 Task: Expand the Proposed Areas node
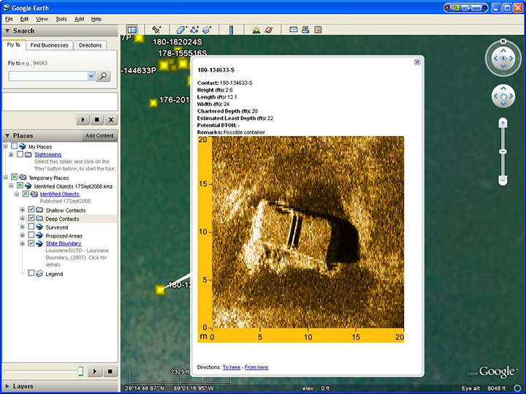[22, 235]
